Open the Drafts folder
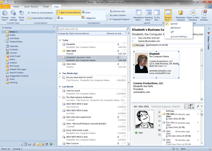This screenshot has height=151, width=212. click(x=11, y=35)
